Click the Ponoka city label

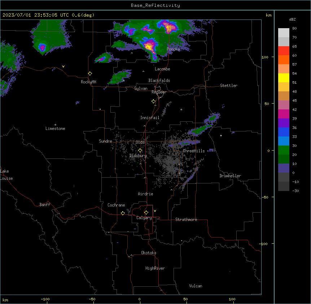[173, 49]
